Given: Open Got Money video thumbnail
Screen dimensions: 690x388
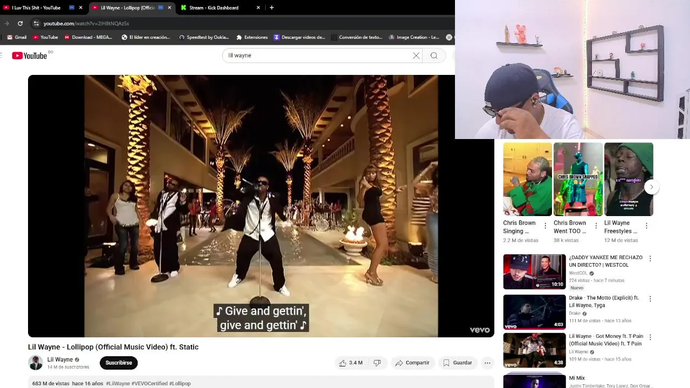Looking at the screenshot, I should (x=534, y=350).
